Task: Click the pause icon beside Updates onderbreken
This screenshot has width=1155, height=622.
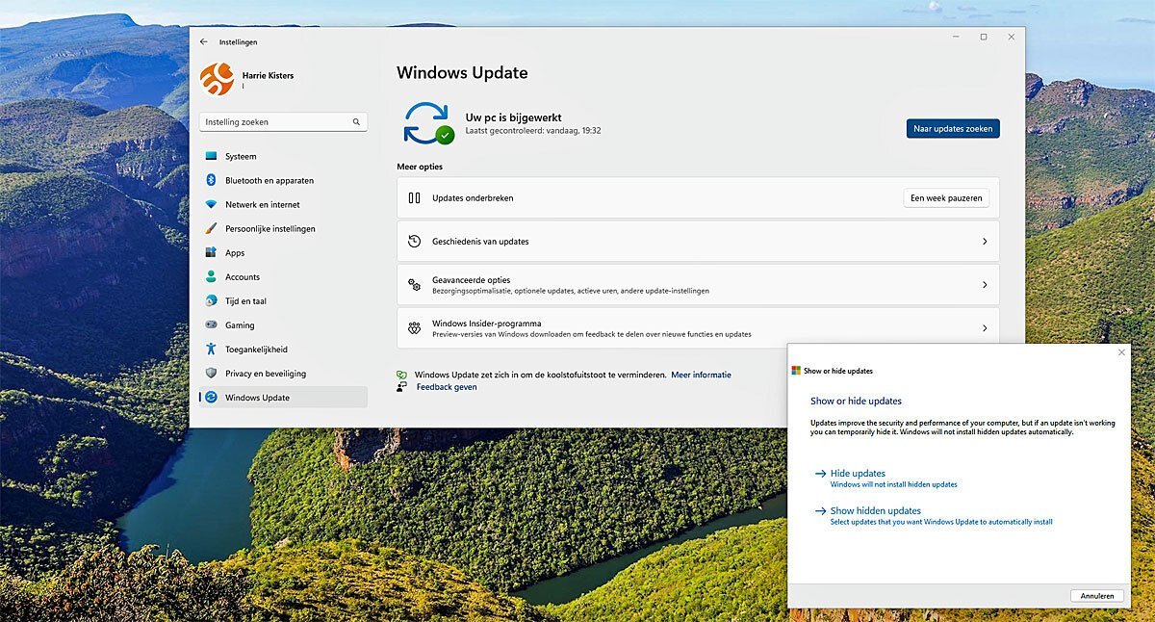Action: 414,197
